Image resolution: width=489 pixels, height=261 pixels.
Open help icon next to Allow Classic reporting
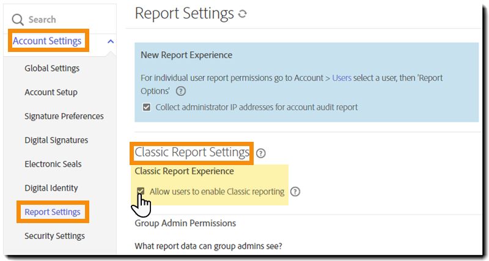point(295,191)
